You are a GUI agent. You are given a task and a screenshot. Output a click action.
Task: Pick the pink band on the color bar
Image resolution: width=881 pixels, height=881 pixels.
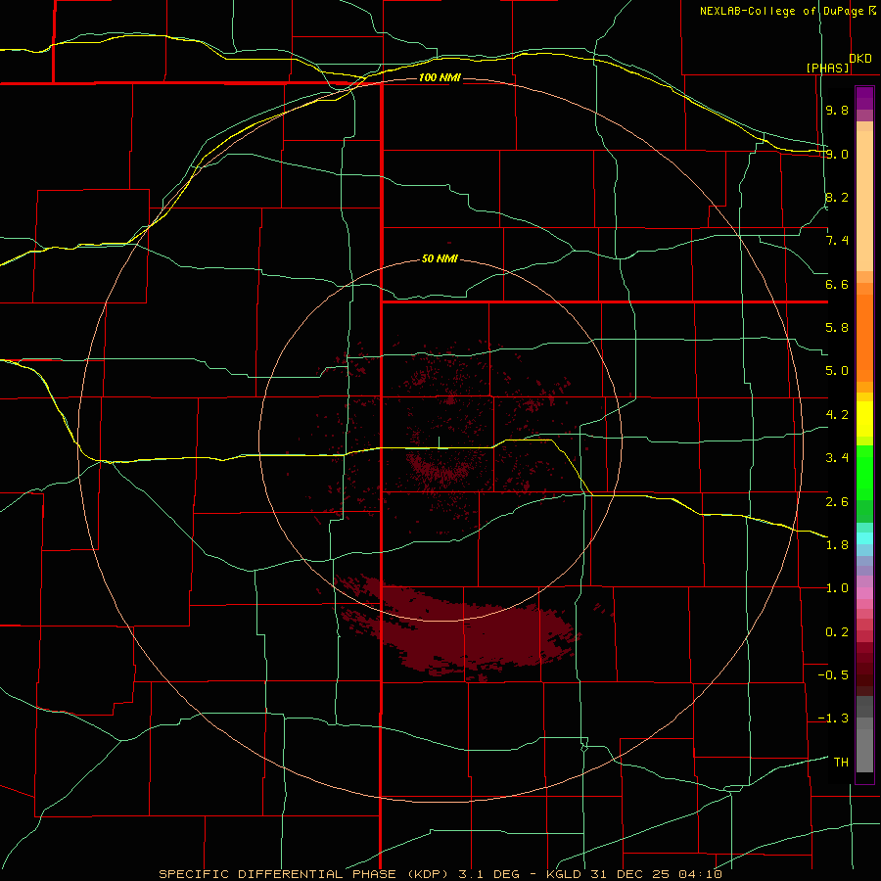[864, 593]
